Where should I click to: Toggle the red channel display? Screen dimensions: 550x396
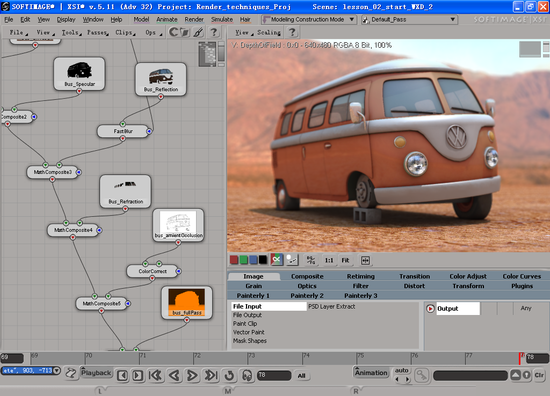[x=234, y=260]
